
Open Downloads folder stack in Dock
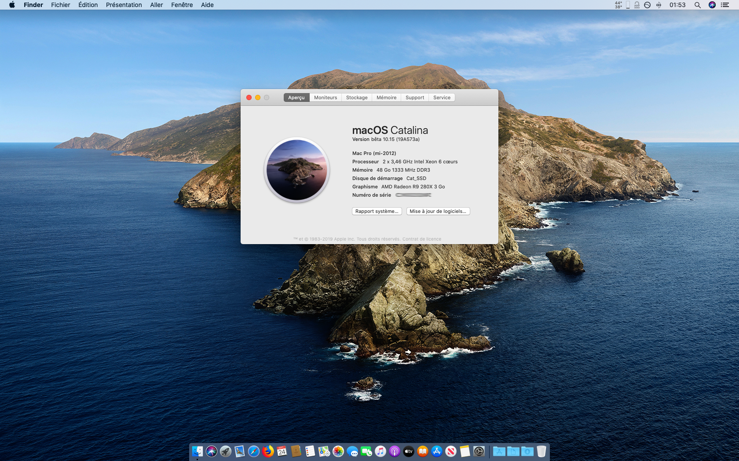click(527, 451)
